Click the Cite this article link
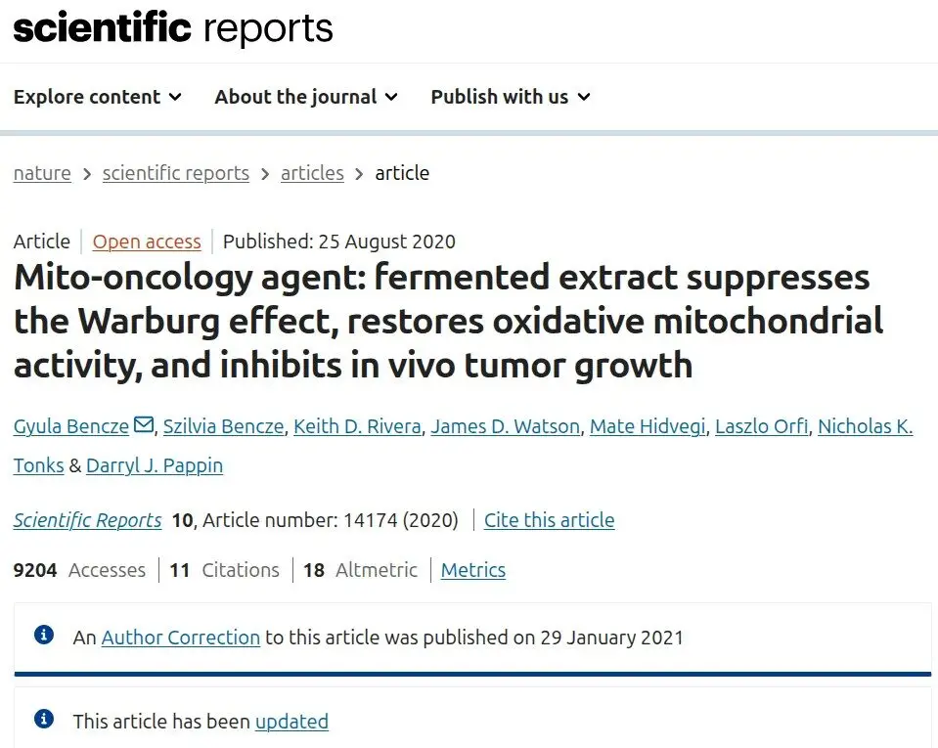938x748 pixels. 549,520
